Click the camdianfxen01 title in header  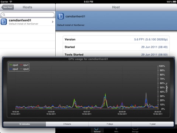pyautogui.click(x=75, y=16)
